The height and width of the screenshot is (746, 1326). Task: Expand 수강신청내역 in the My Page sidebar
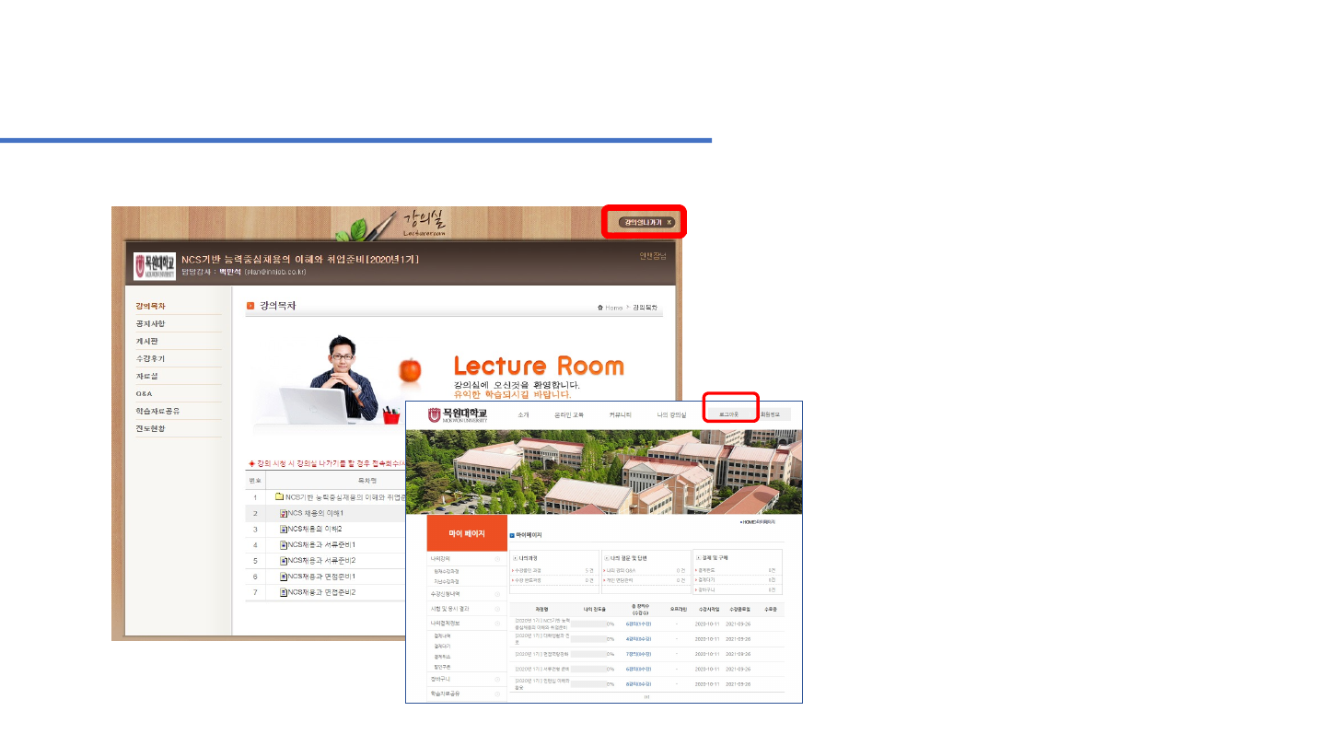coord(467,595)
